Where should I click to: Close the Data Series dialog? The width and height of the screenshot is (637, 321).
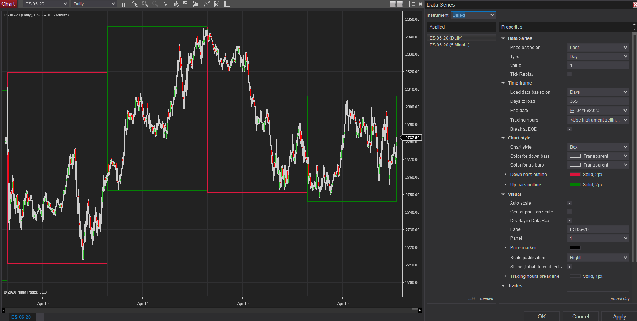point(635,5)
